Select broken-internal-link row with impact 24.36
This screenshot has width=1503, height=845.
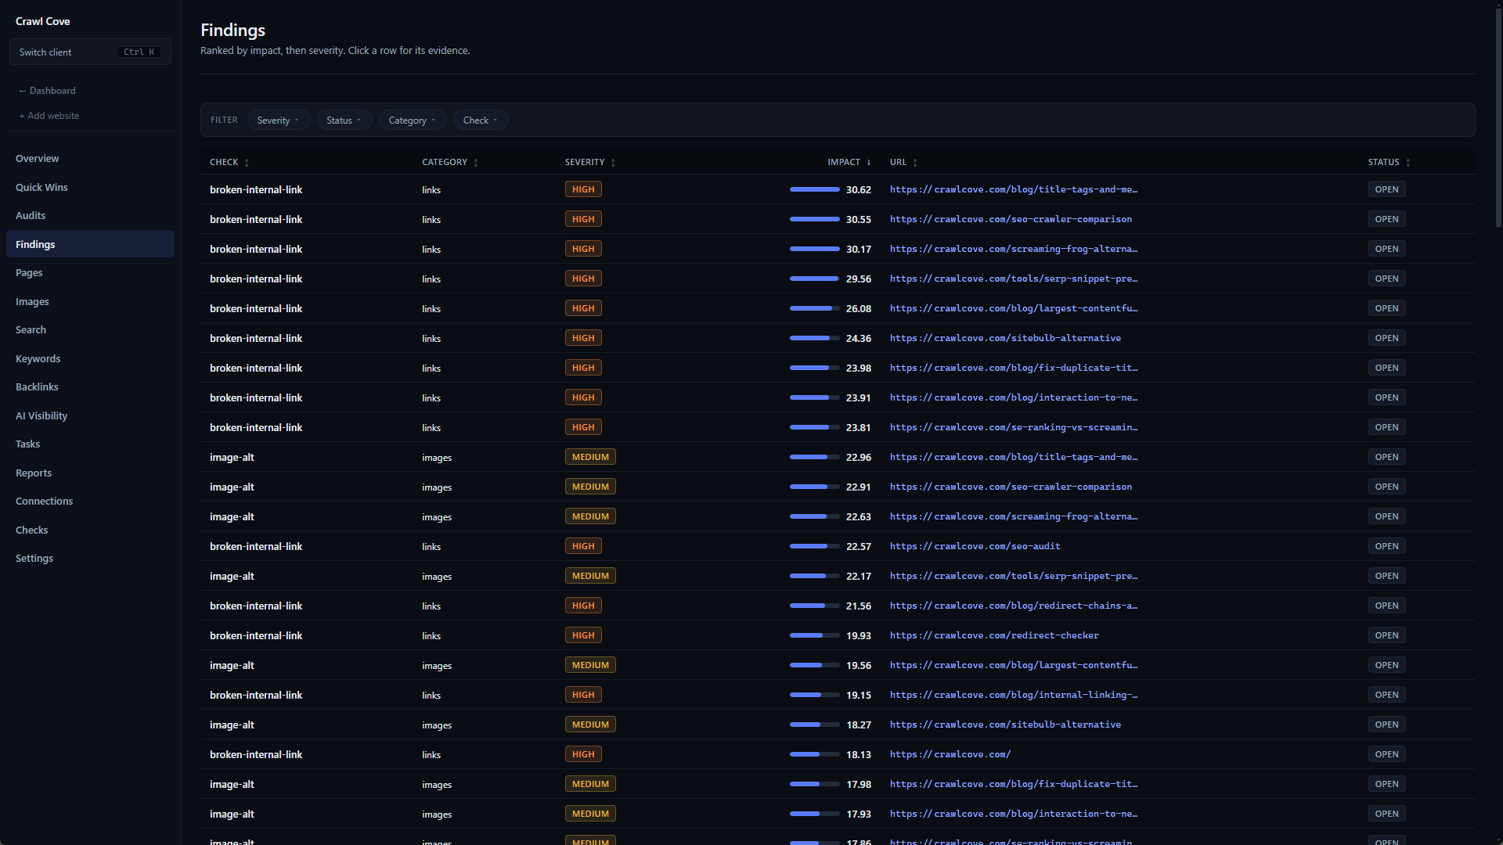click(x=838, y=338)
